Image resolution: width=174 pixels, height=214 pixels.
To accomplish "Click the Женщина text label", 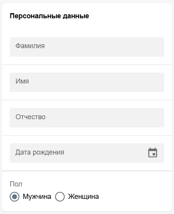I will (83, 197).
